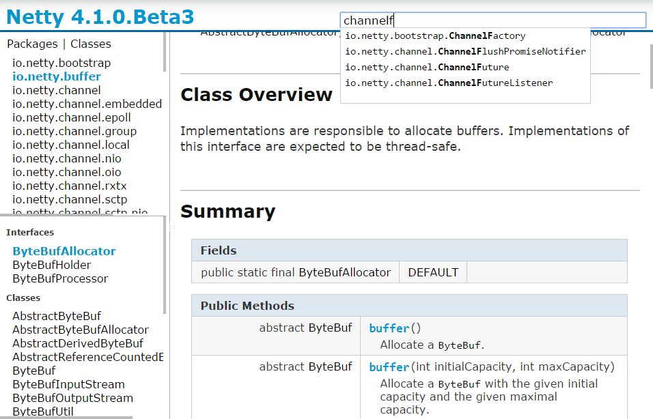653x419 pixels.
Task: Open the AbstractByteBufAllocator class
Action: point(81,330)
